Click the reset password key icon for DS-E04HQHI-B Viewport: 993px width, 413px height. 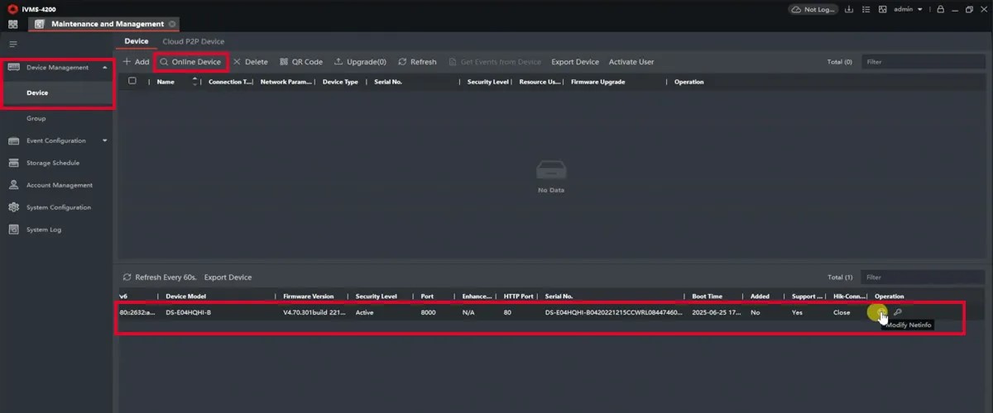point(898,312)
